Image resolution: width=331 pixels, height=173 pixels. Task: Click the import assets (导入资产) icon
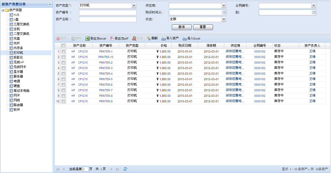click(x=164, y=39)
